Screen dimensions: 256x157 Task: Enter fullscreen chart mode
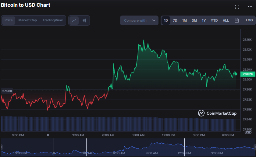click(237, 7)
